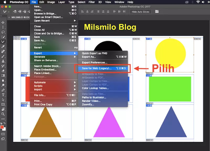210x151 pixels.
Task: Click distribute bottom edges icon
Action: pyautogui.click(x=108, y=12)
